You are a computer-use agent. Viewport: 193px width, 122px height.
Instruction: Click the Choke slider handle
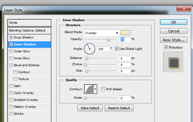click(85, 65)
